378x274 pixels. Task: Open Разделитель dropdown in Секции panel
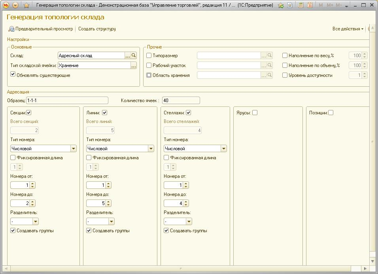[x=36, y=221]
